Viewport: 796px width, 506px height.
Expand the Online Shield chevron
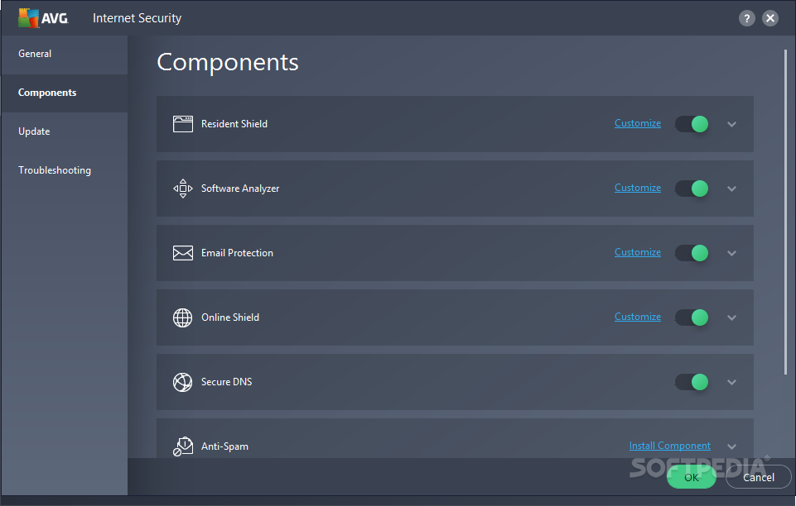(x=731, y=317)
